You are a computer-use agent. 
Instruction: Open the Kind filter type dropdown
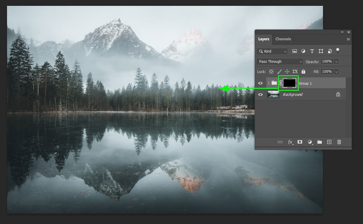[x=272, y=51]
